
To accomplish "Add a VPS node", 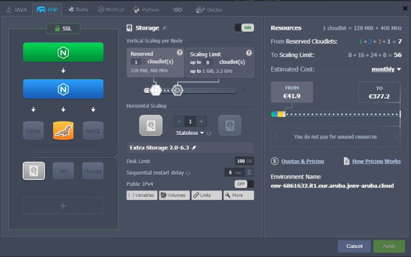I will pos(63,171).
